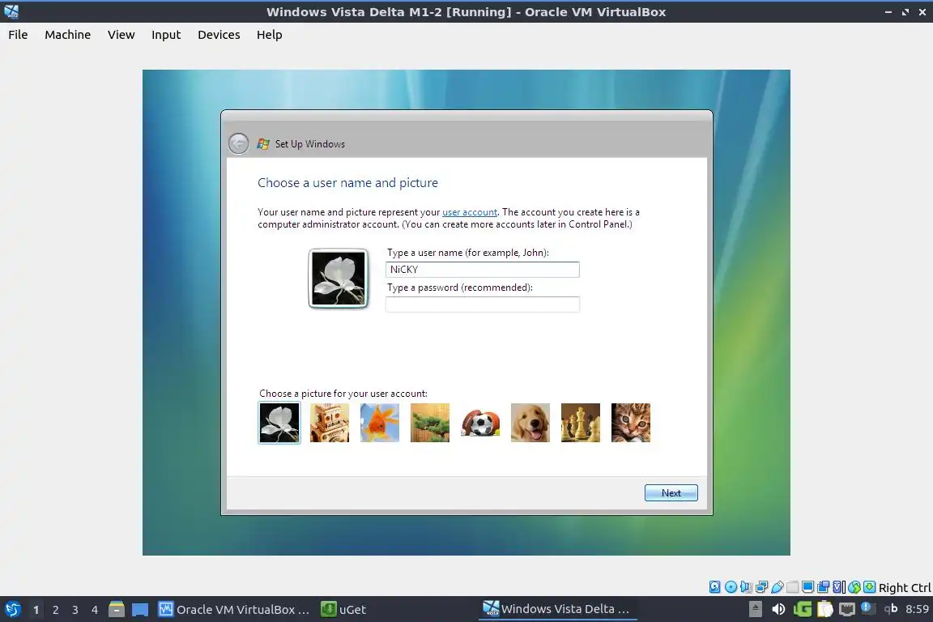Select the soccer ball account picture
The image size is (933, 622).
click(x=480, y=423)
